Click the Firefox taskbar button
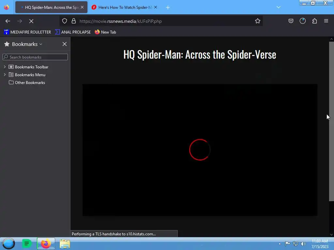 click(46, 243)
